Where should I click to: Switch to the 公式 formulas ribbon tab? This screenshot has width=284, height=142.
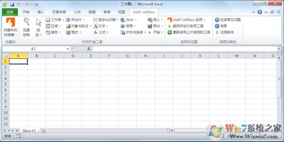pos(77,12)
